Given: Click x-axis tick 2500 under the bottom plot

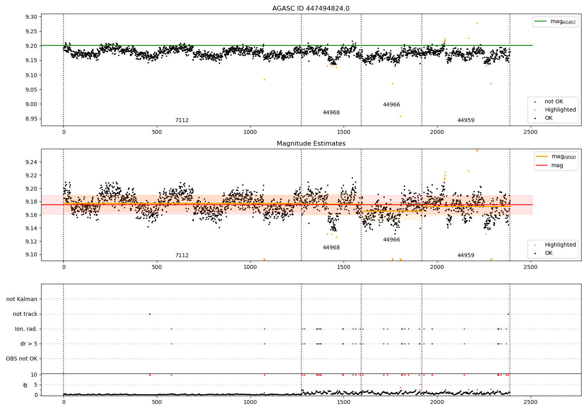Looking at the screenshot, I should click(530, 402).
